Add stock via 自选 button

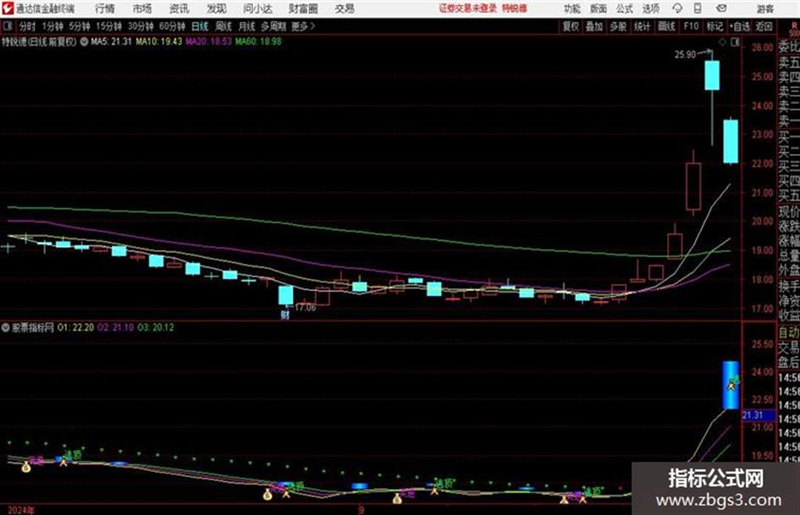pyautogui.click(x=740, y=26)
